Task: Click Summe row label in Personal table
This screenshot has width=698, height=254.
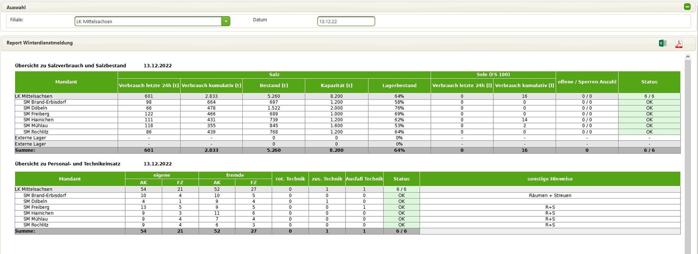Action: pyautogui.click(x=25, y=231)
